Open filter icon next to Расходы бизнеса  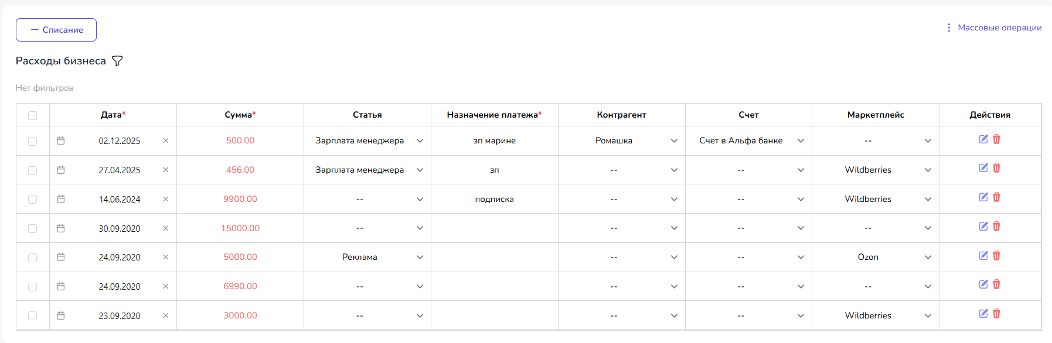[117, 61]
